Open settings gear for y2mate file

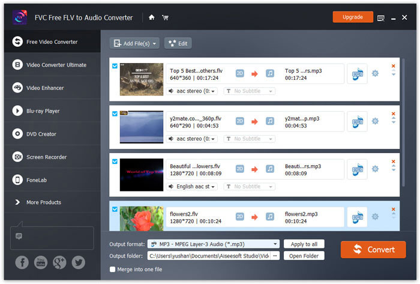[x=375, y=121]
